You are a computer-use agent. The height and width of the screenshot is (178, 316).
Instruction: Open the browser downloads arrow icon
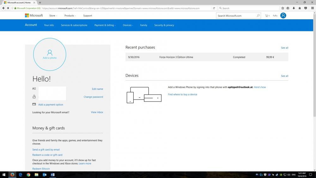[x=294, y=8]
